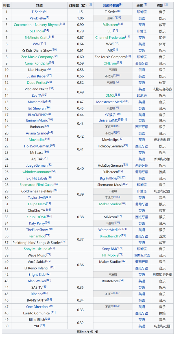Open the Movieclips channel link
This screenshot has height=342, width=181.
(x=37, y=140)
